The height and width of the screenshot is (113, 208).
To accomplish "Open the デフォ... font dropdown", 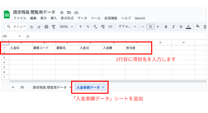I will (x=127, y=27).
